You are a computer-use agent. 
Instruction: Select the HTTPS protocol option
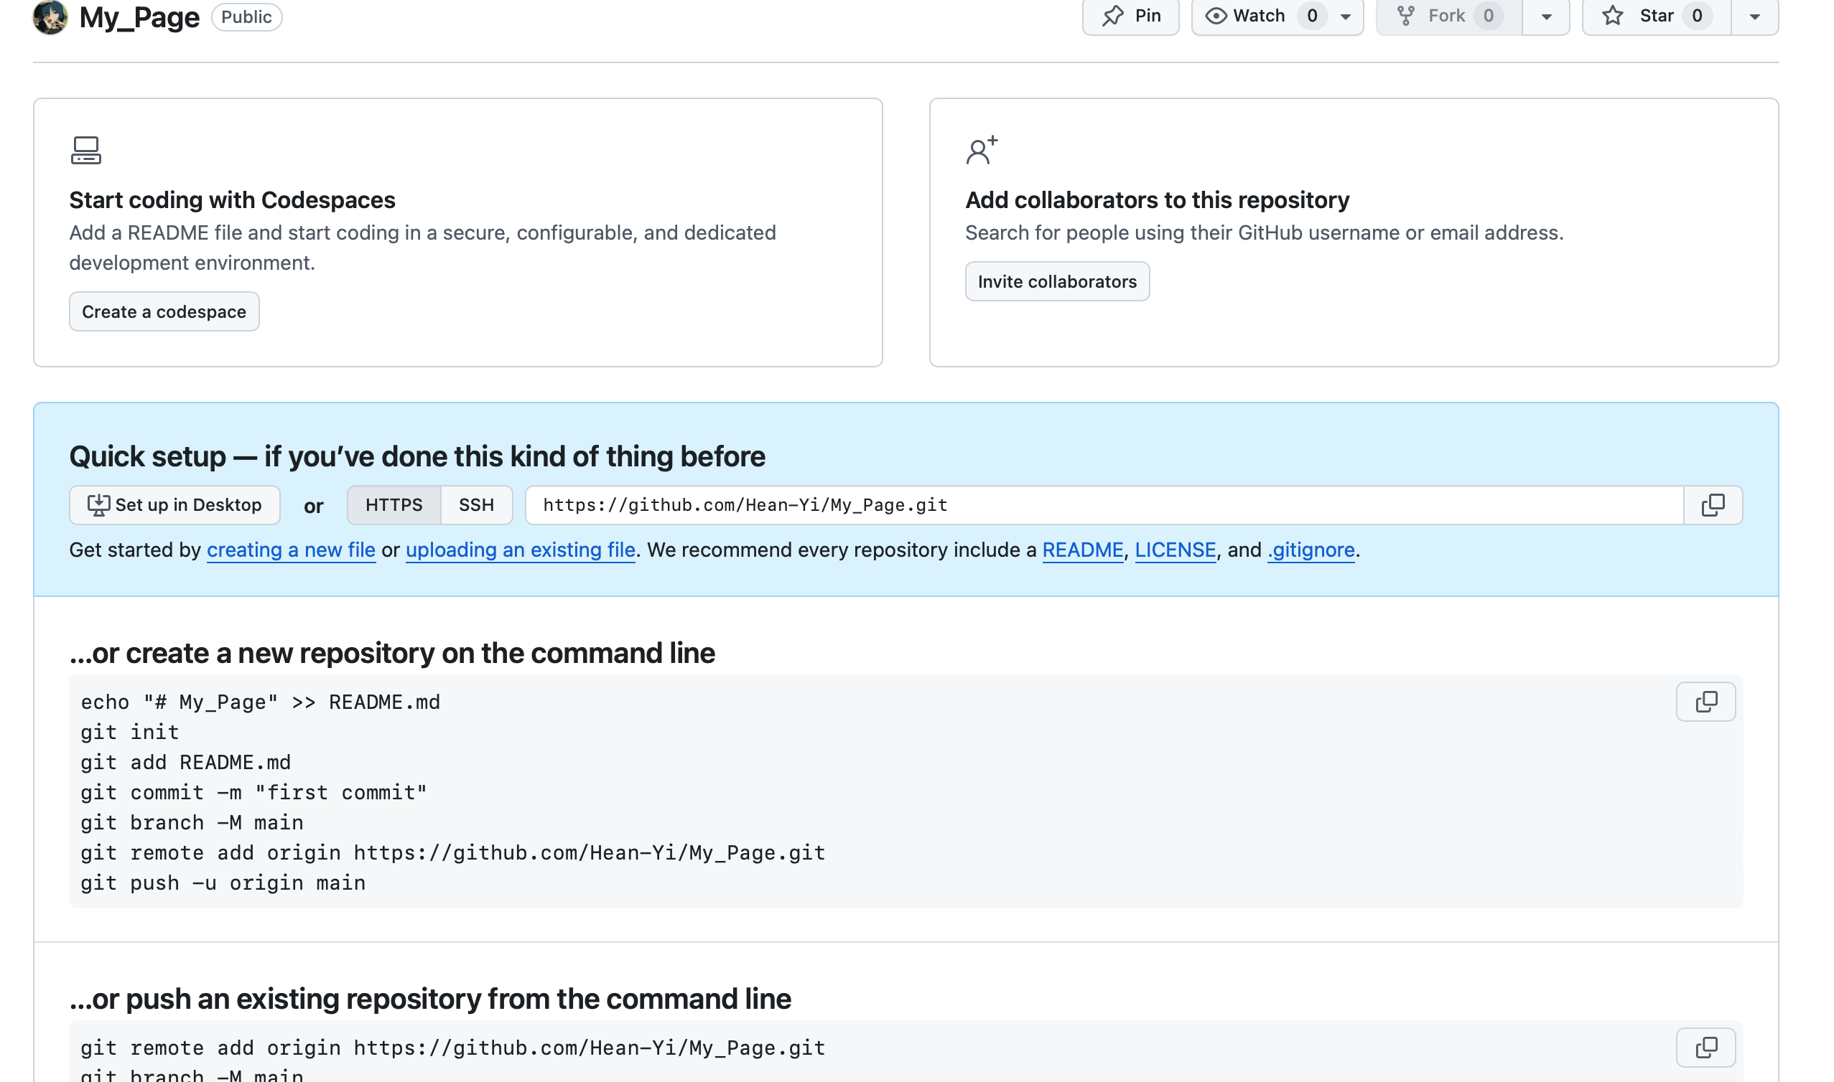[x=394, y=505]
